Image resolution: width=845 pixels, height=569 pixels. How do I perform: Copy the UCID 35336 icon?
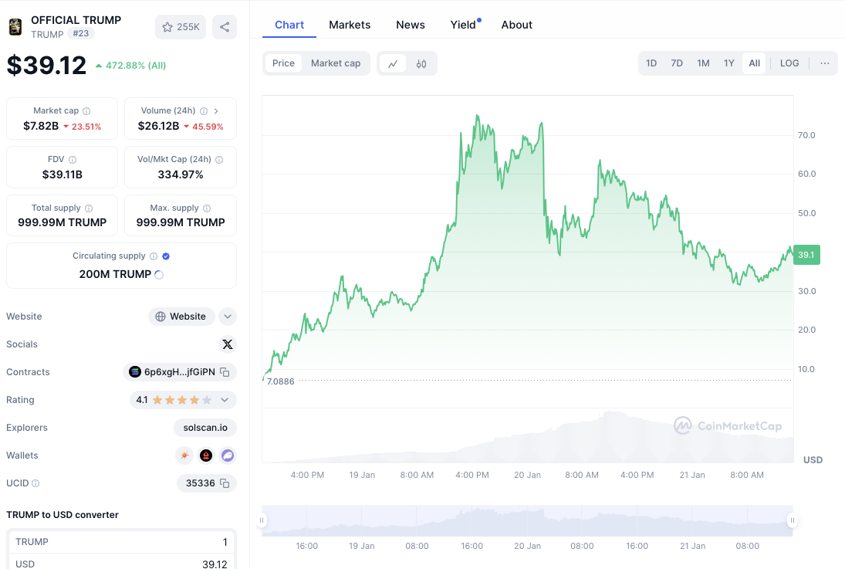click(x=225, y=483)
